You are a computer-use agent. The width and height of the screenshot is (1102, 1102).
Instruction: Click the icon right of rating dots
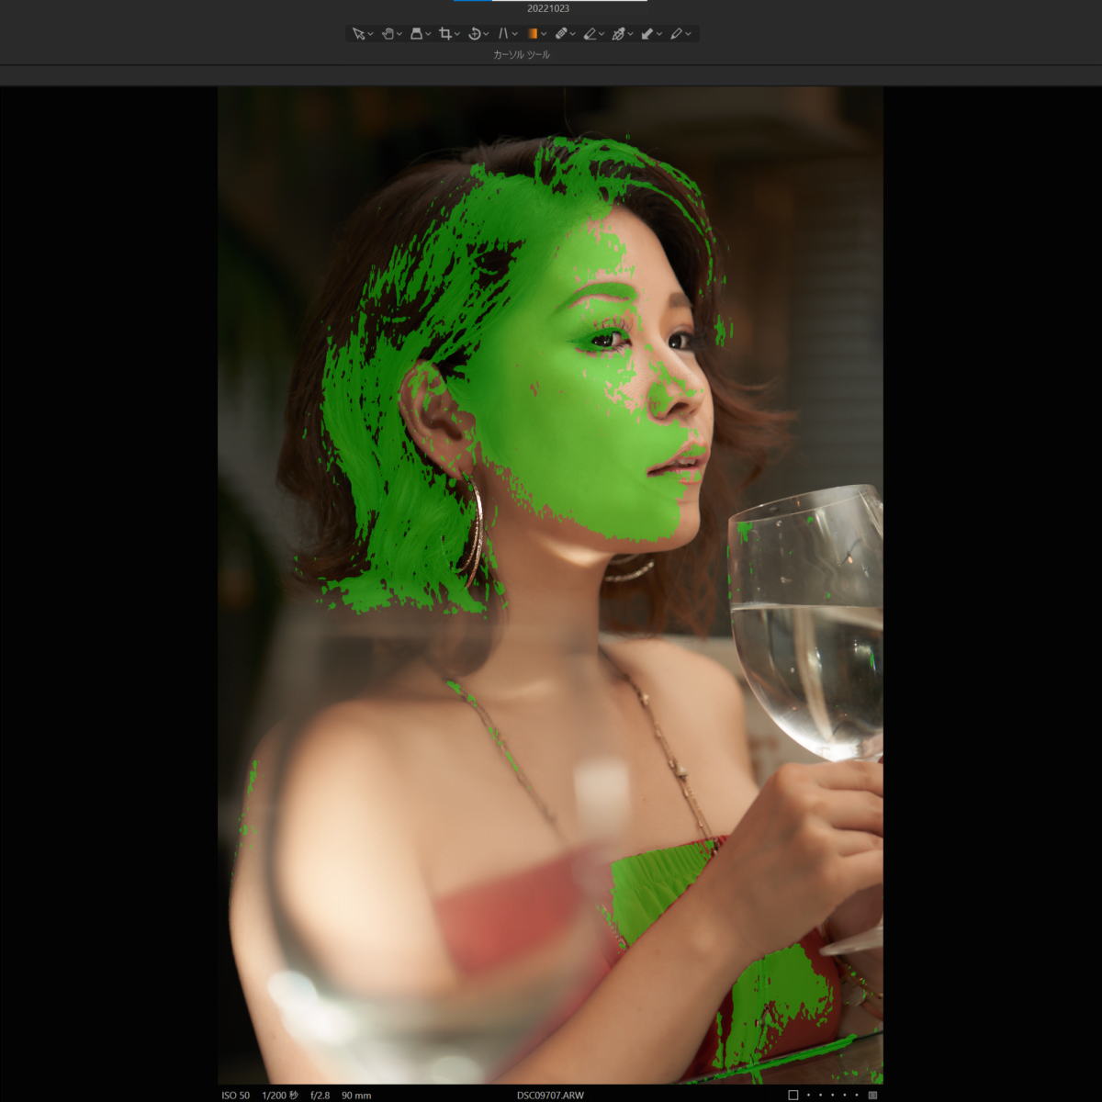click(x=872, y=1095)
